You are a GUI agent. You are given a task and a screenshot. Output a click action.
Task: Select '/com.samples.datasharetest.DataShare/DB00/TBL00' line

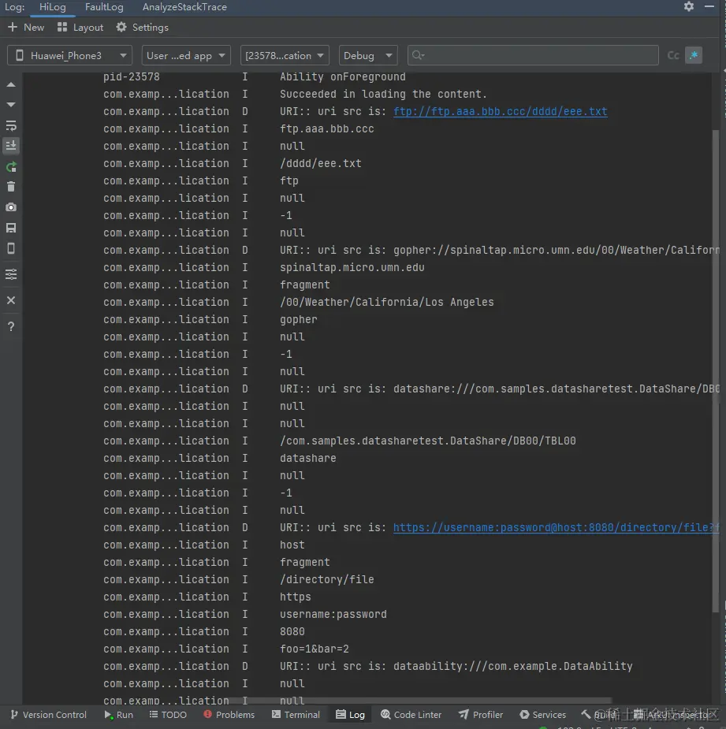click(x=428, y=441)
